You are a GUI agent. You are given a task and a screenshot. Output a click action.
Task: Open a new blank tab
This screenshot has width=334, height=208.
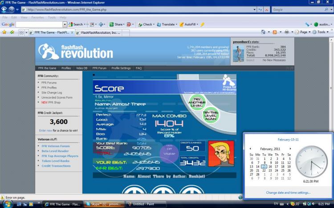126,32
